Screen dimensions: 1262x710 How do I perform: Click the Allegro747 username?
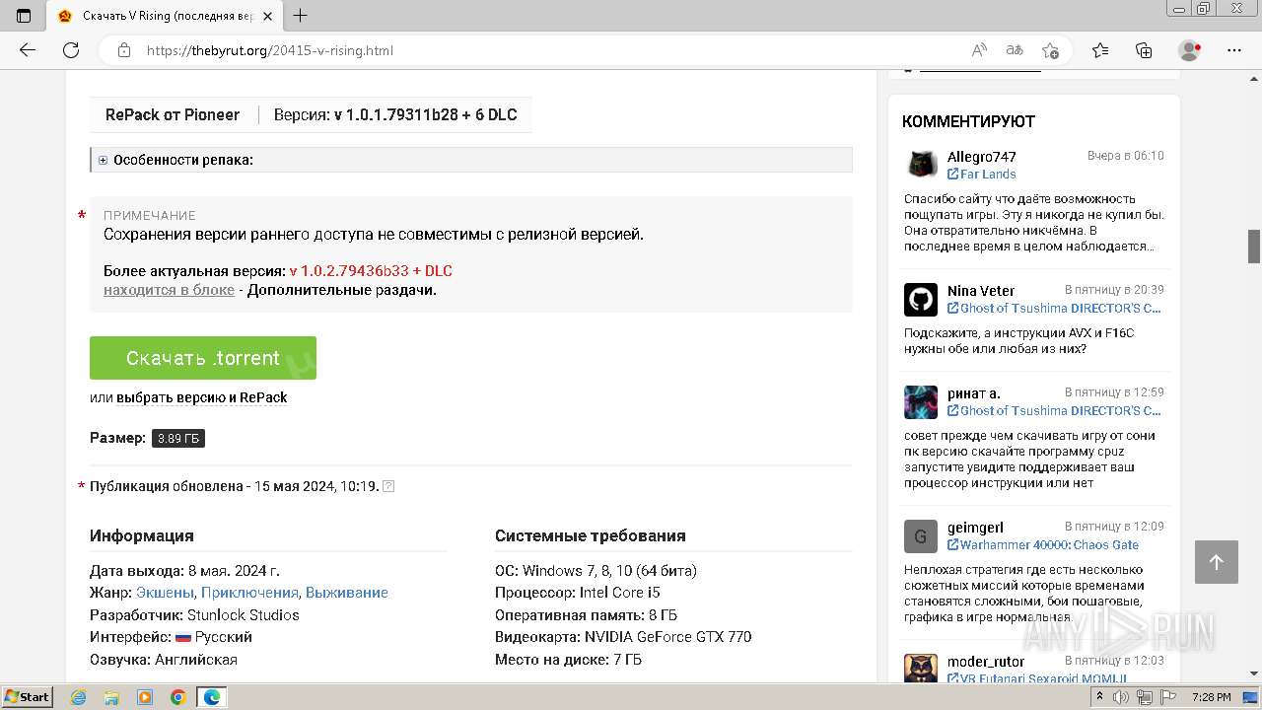(x=982, y=156)
